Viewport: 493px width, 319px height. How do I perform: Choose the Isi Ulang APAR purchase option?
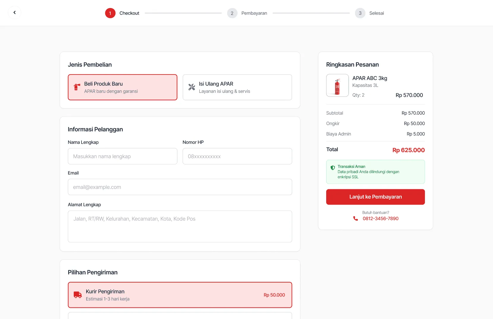coord(237,87)
